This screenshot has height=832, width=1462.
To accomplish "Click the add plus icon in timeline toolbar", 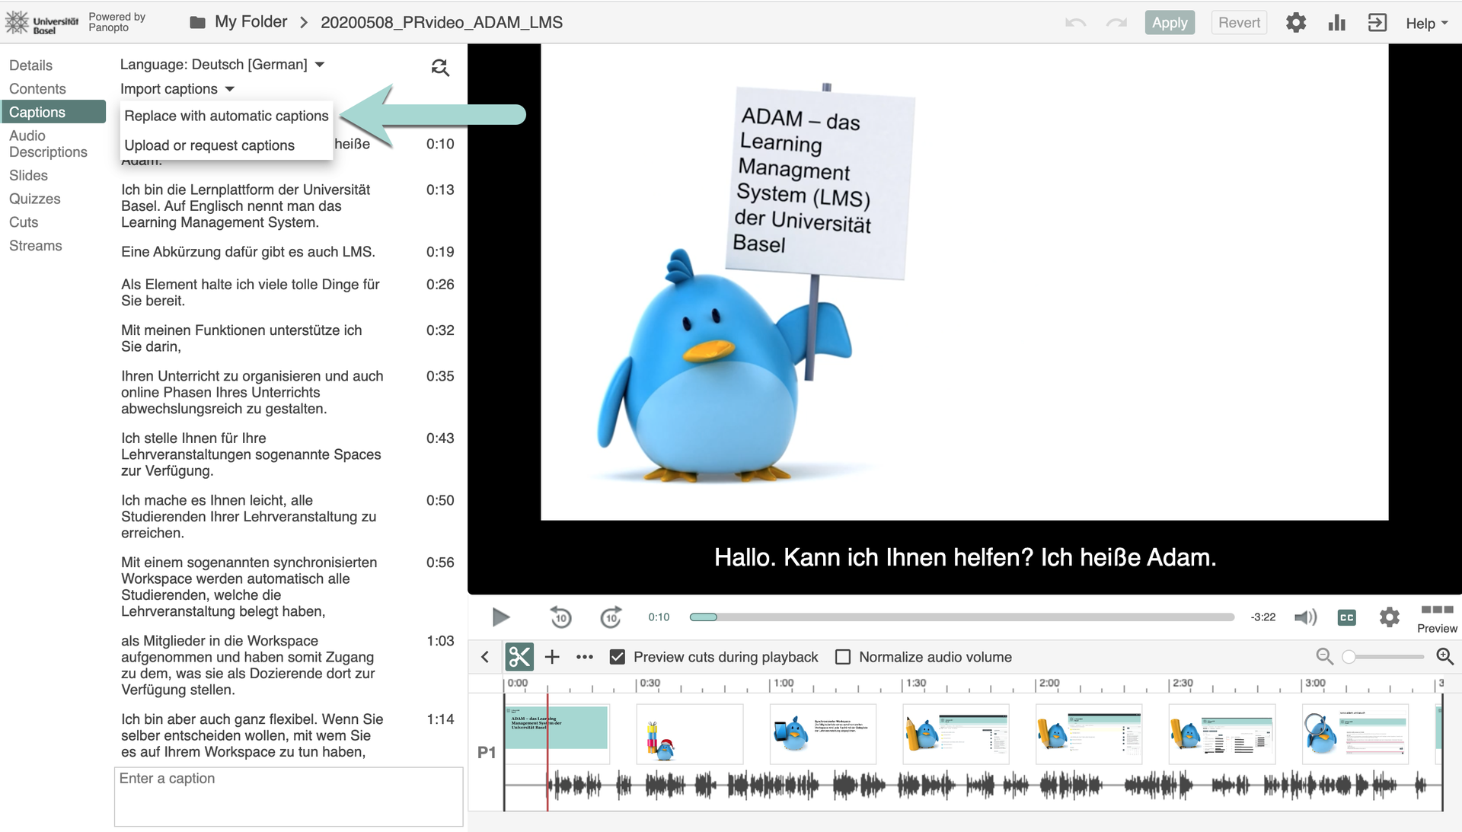I will 552,657.
